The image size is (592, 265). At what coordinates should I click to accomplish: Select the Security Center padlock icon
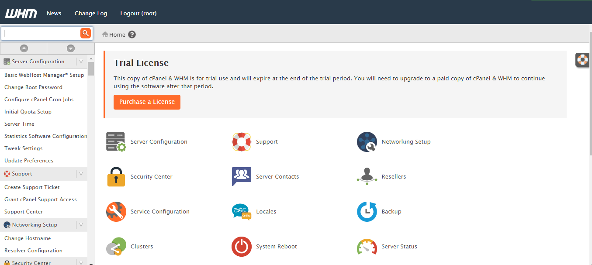pos(116,176)
